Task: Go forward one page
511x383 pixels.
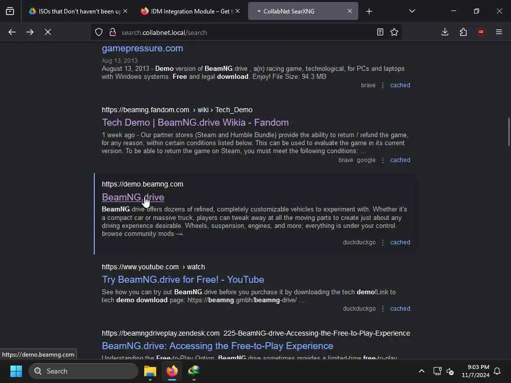Action: 30,32
